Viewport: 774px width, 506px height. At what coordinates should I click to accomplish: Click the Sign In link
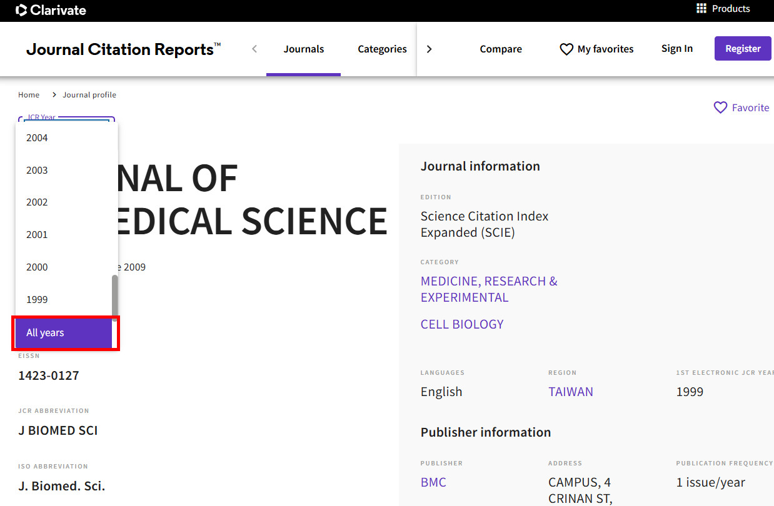677,49
